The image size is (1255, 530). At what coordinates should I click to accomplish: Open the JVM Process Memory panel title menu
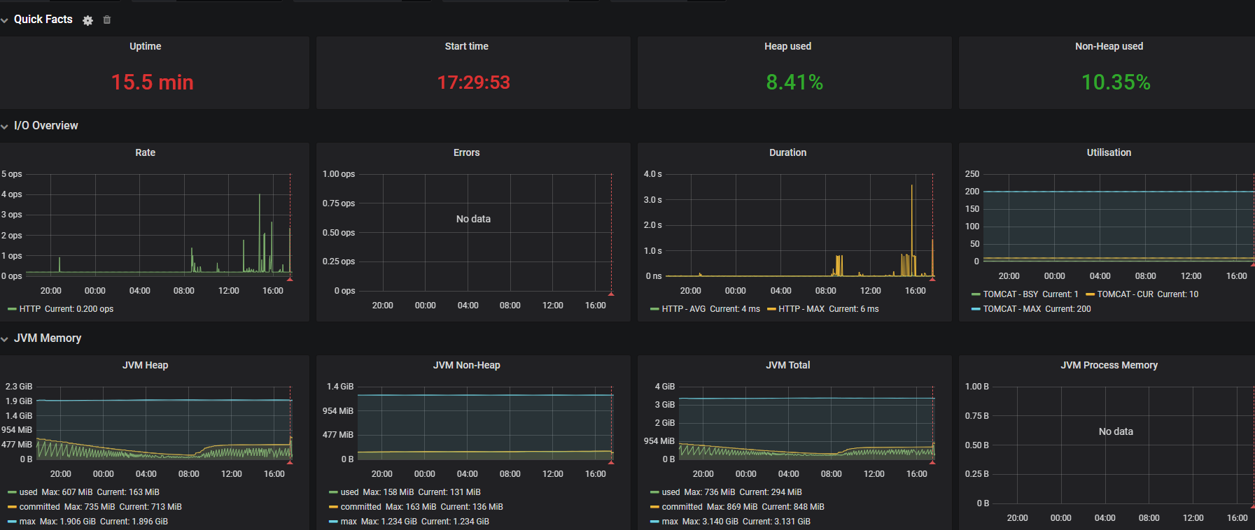pos(1109,365)
